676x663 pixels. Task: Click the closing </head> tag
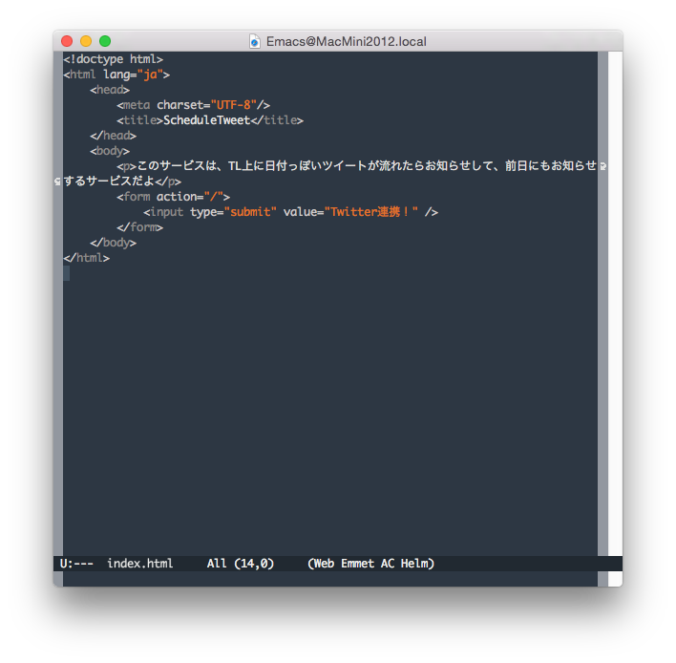pos(113,136)
